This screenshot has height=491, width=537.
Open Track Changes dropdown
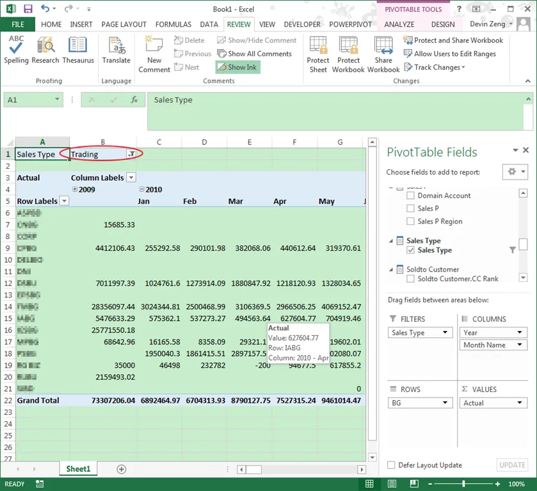point(435,67)
